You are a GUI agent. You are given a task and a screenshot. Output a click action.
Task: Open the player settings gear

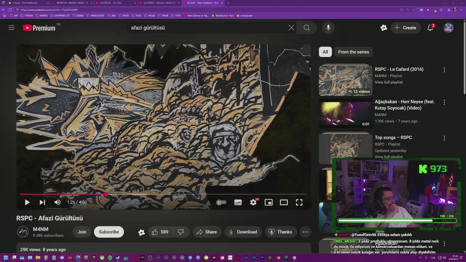pyautogui.click(x=253, y=202)
